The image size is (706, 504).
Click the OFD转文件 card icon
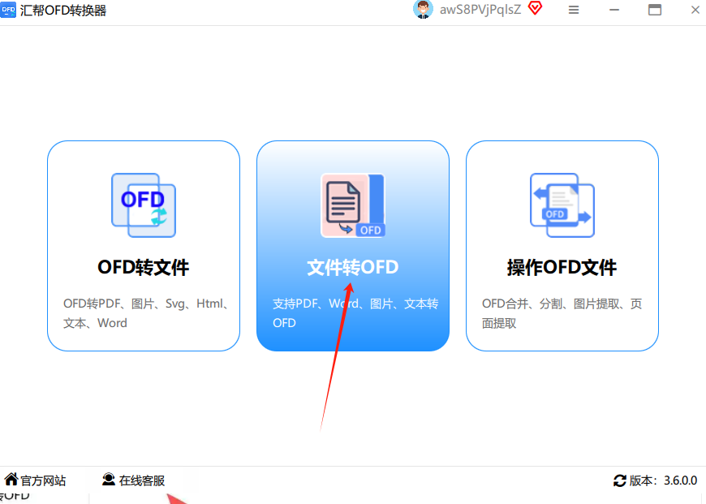pyautogui.click(x=144, y=205)
